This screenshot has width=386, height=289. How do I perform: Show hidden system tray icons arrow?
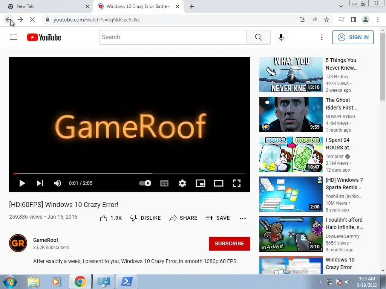click(320, 282)
